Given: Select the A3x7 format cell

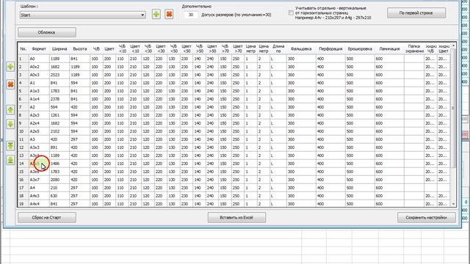Looking at the screenshot, I should coord(39,180).
